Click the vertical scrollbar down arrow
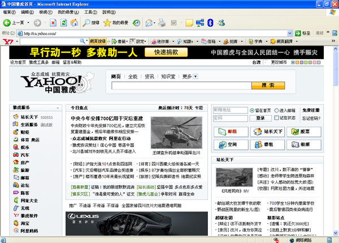This screenshot has height=243, width=339. click(336, 233)
